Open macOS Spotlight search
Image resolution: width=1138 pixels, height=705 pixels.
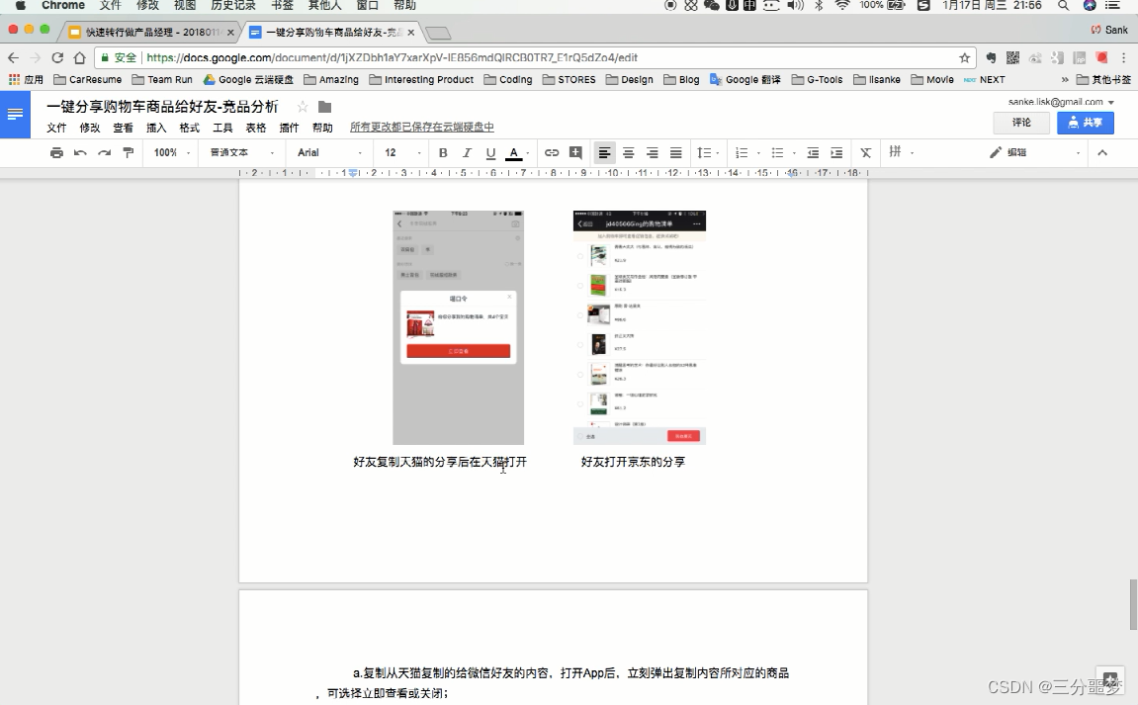[x=1063, y=6]
